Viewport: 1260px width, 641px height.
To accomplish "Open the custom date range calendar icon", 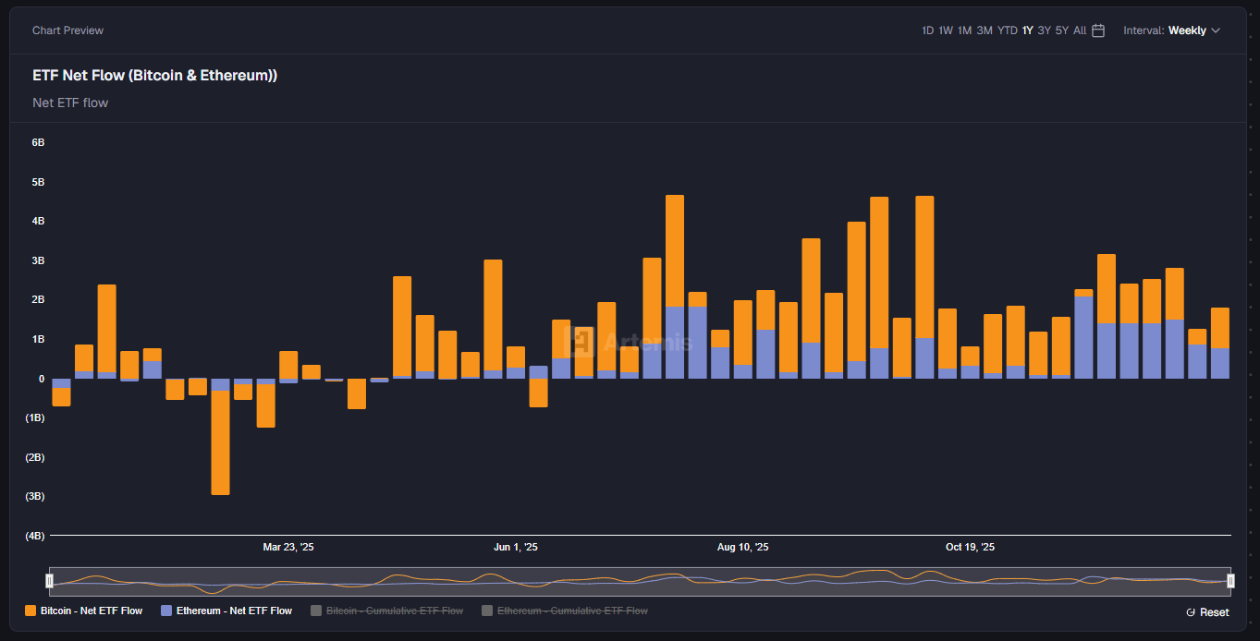I will (1097, 30).
